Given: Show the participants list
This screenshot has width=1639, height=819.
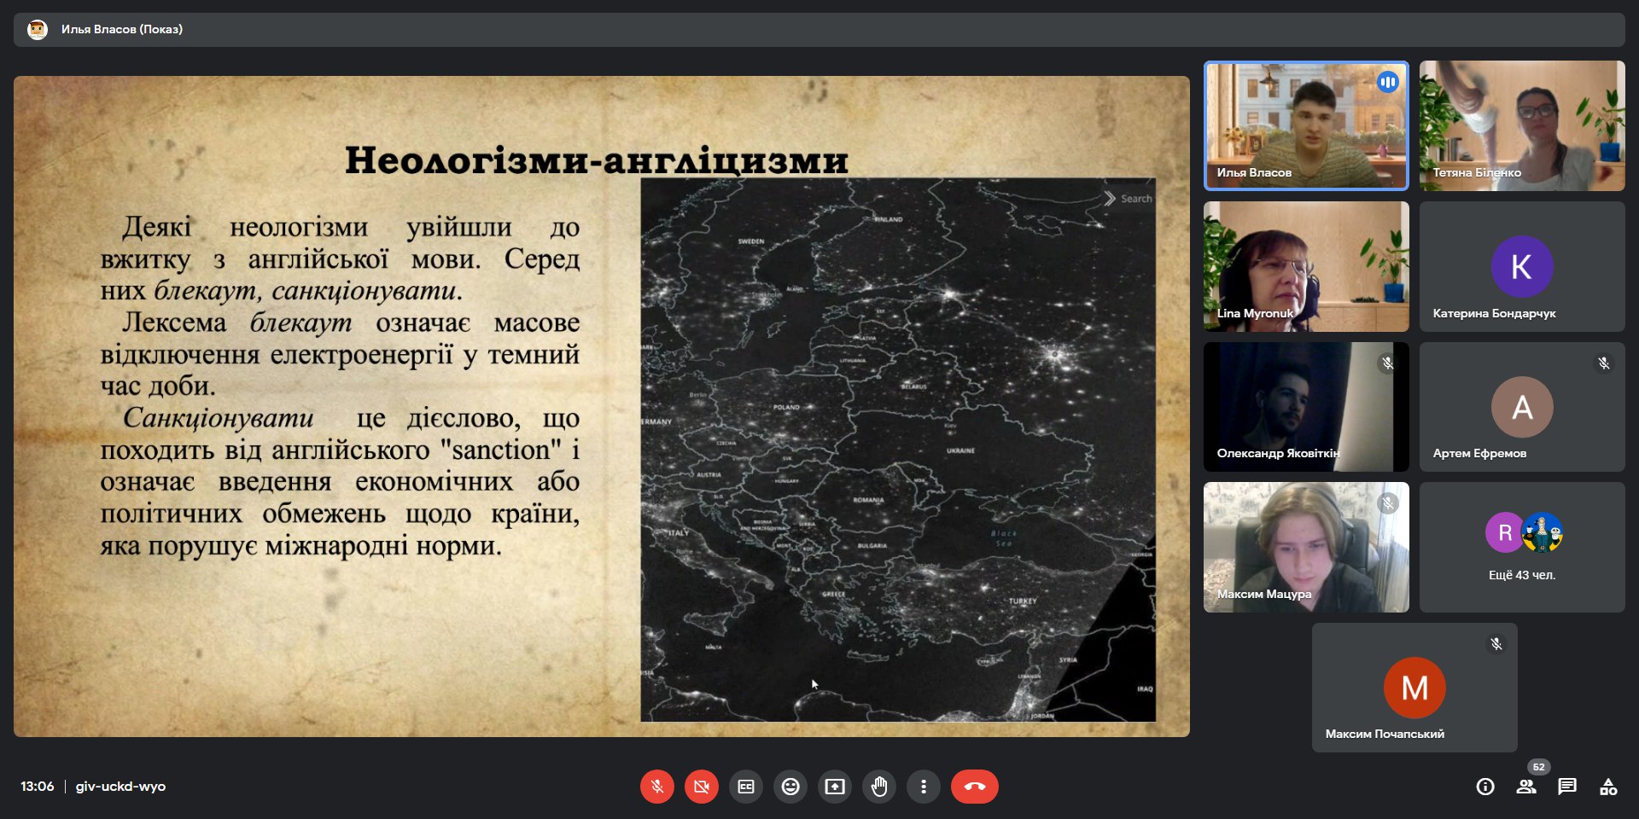Looking at the screenshot, I should point(1526,787).
